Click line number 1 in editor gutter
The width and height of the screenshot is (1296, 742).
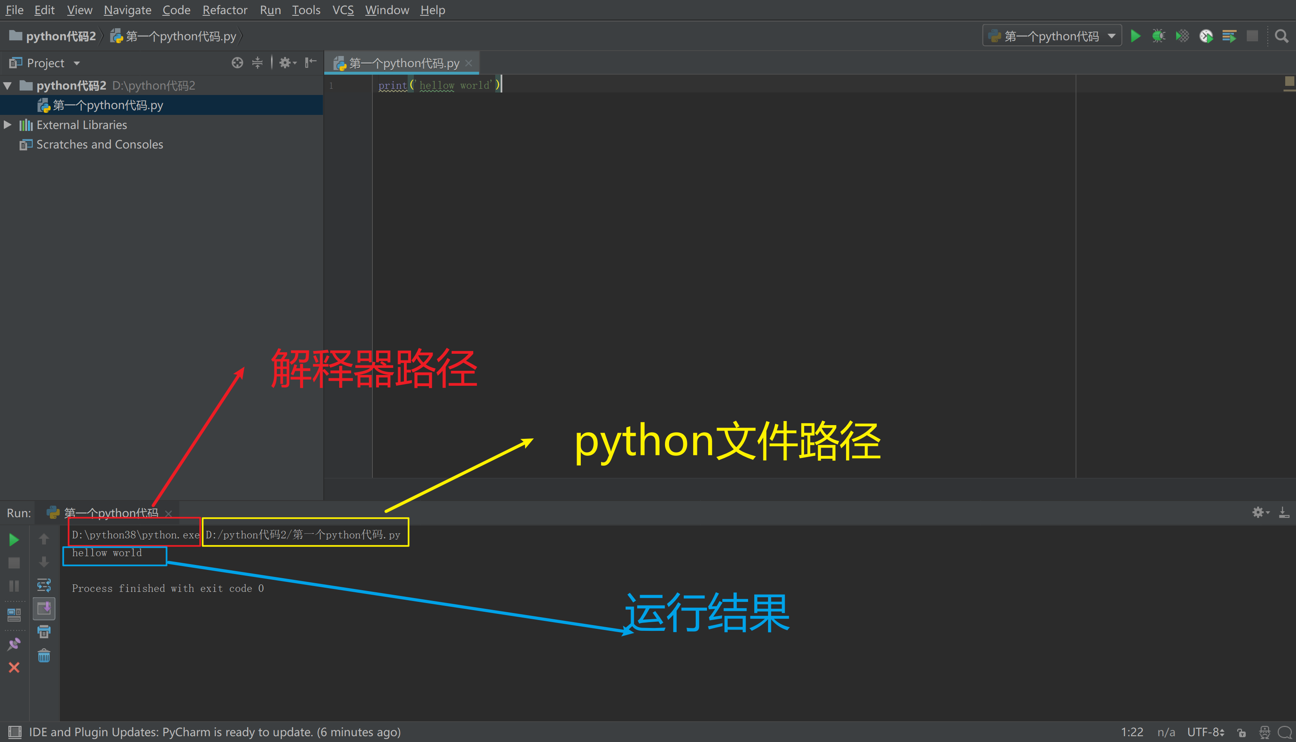click(331, 85)
